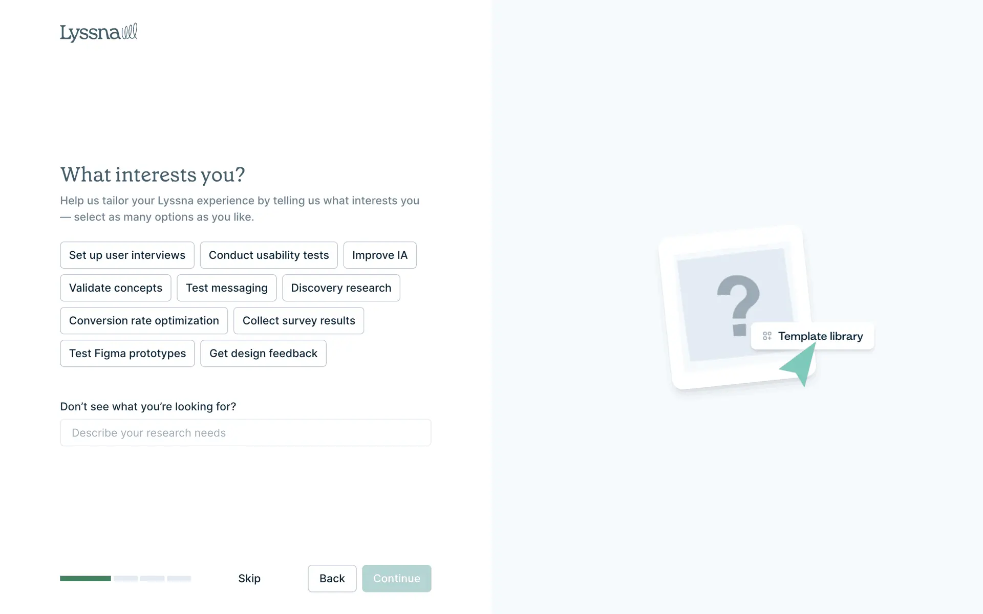The width and height of the screenshot is (983, 614).
Task: Skip this onboarding step
Action: click(249, 579)
